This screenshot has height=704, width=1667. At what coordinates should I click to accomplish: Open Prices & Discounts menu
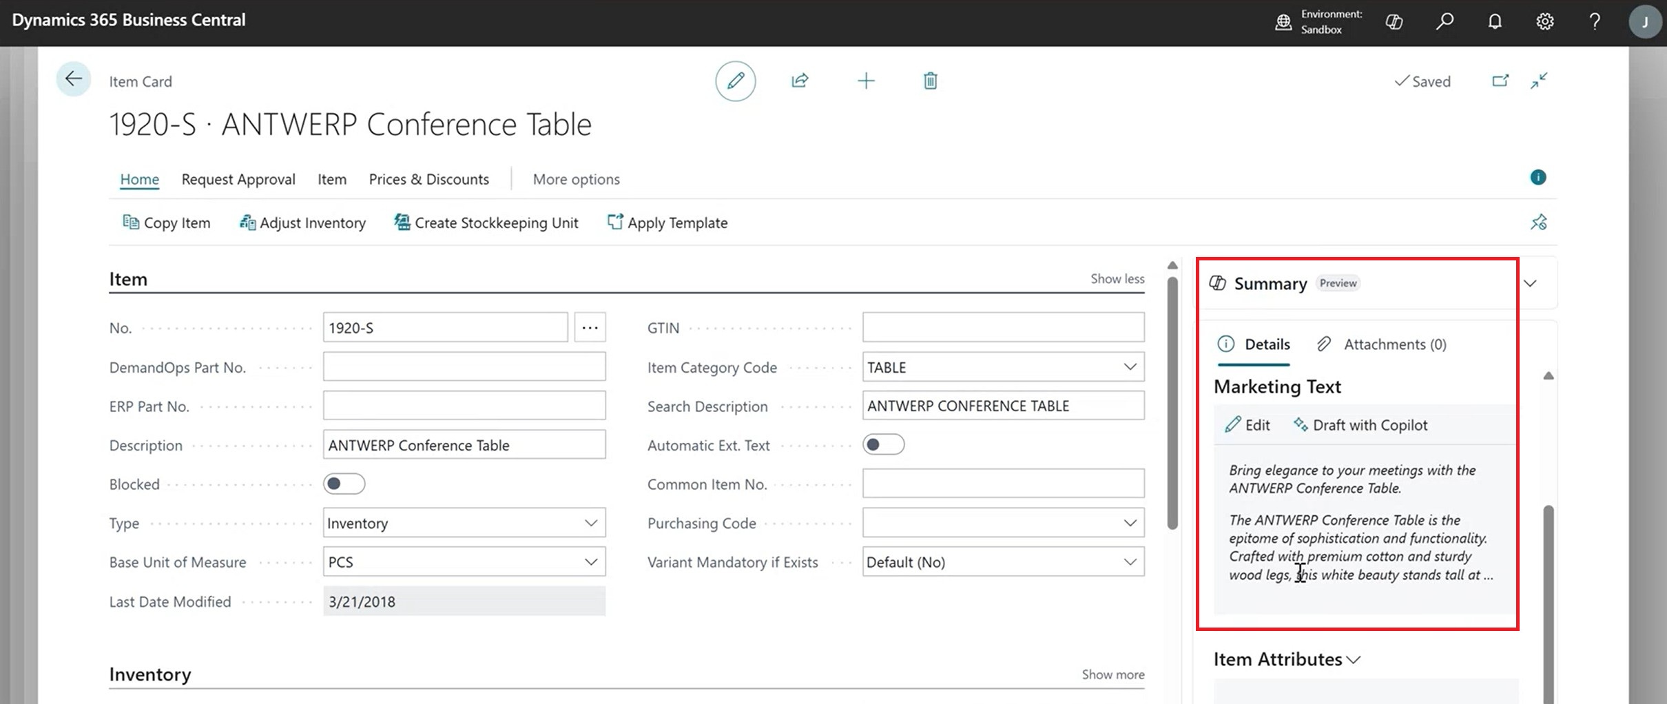428,179
